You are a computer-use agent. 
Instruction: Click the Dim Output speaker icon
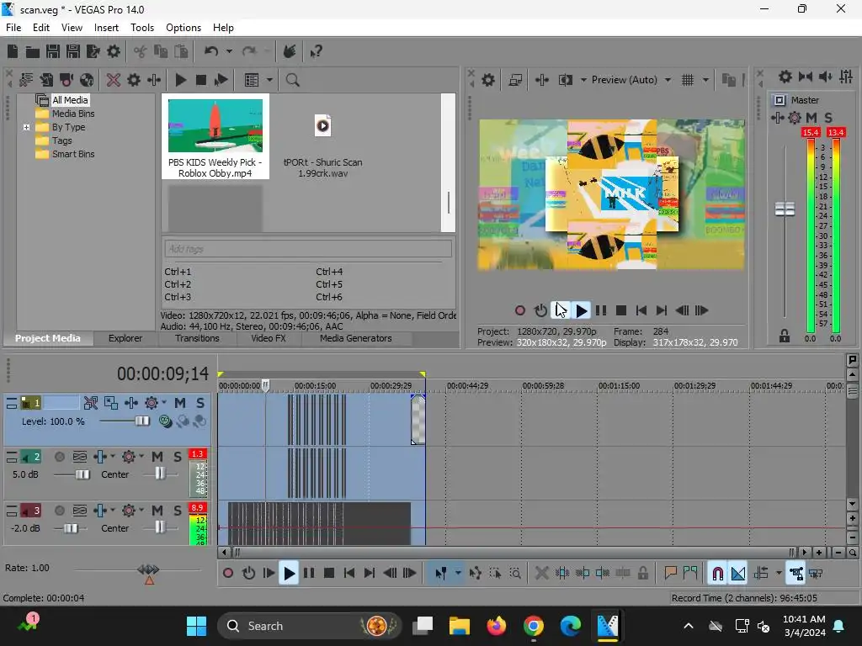coord(826,77)
